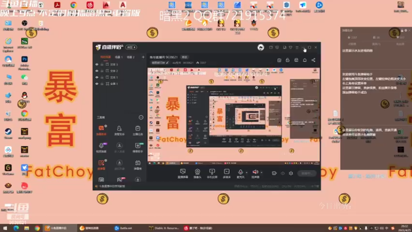Viewport: 412px width, 232px height.
Task: Open File Explorer from taskbar
Action: 27,228
